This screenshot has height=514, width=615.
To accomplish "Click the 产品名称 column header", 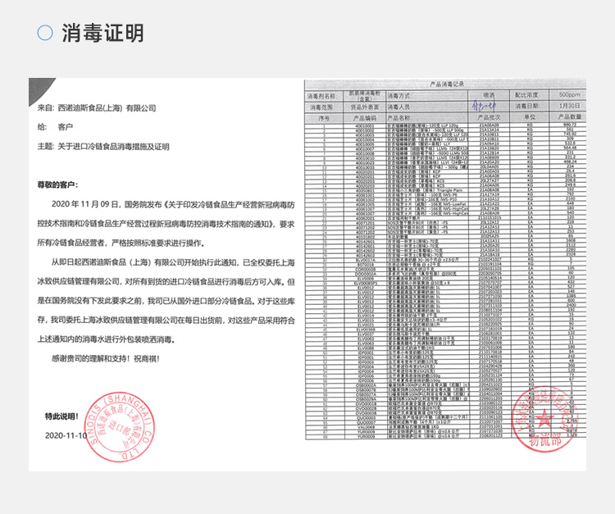I will point(426,118).
